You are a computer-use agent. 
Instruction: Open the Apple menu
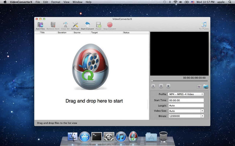tap(5, 2)
